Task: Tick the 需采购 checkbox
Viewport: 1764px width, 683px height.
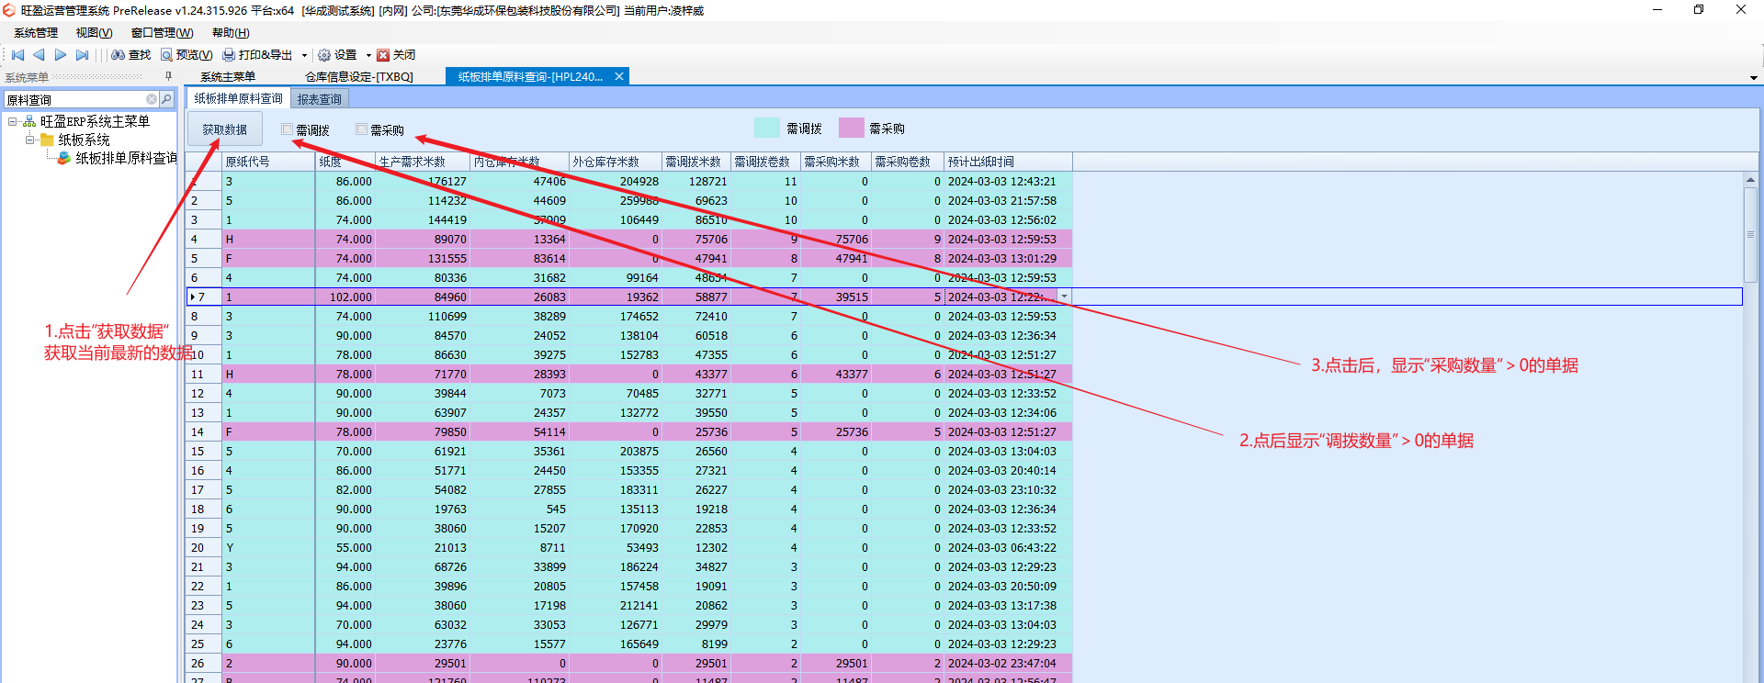Action: coord(362,129)
